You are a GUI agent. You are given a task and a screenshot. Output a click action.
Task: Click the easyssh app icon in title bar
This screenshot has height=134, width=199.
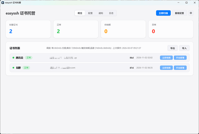(x=3, y=3)
